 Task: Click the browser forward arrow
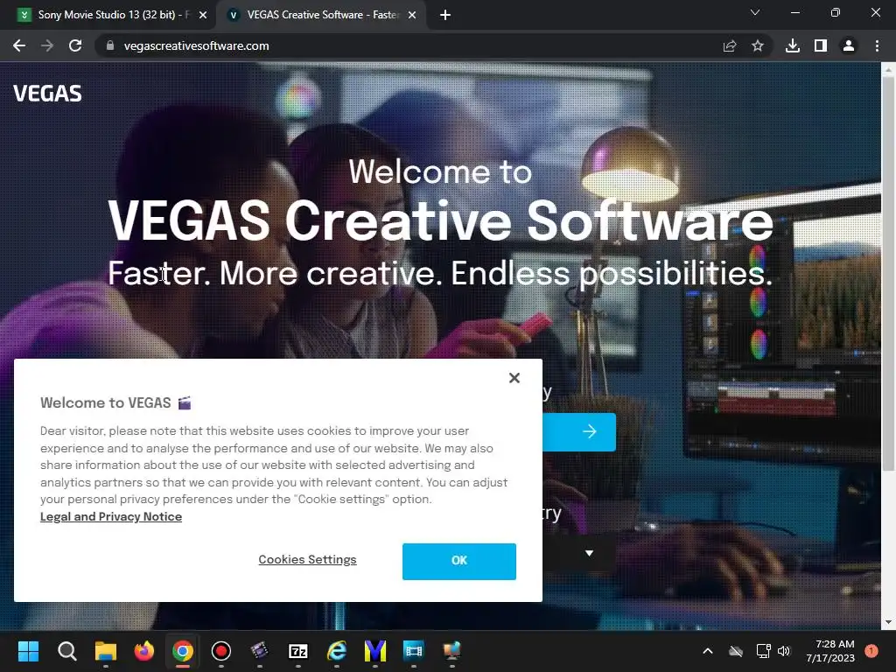click(x=47, y=45)
